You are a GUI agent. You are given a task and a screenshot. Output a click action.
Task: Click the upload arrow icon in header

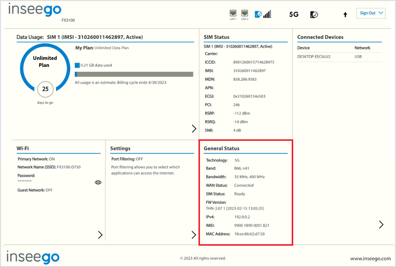tap(345, 15)
